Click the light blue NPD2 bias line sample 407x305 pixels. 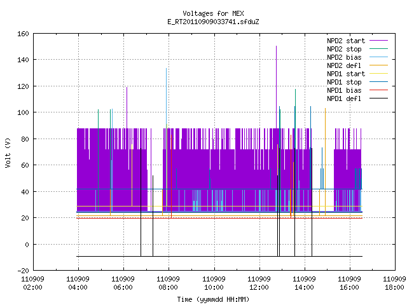click(x=378, y=57)
